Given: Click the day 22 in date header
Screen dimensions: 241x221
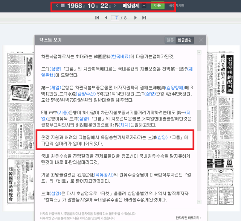Looking at the screenshot, I should (x=104, y=6).
